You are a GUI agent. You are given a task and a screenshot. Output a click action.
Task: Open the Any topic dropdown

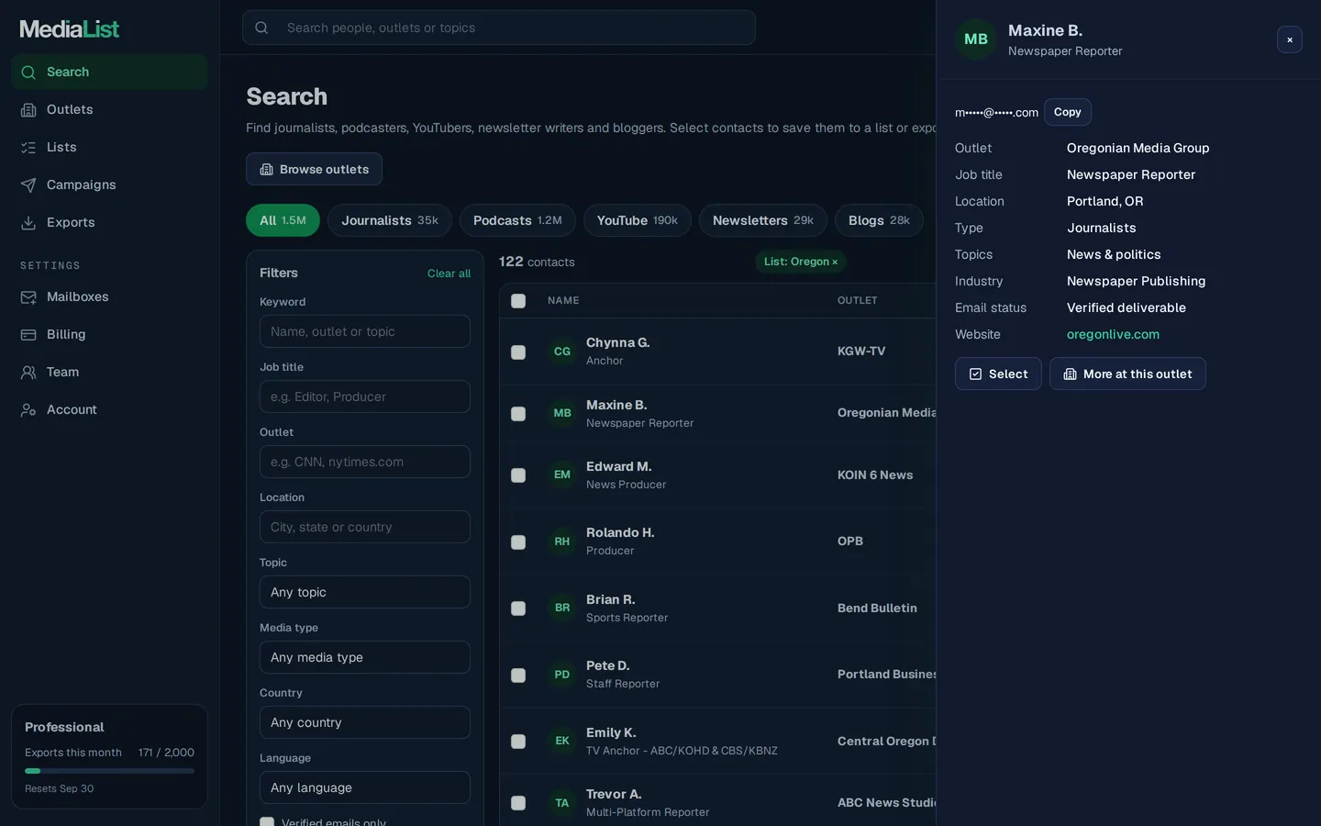(365, 592)
